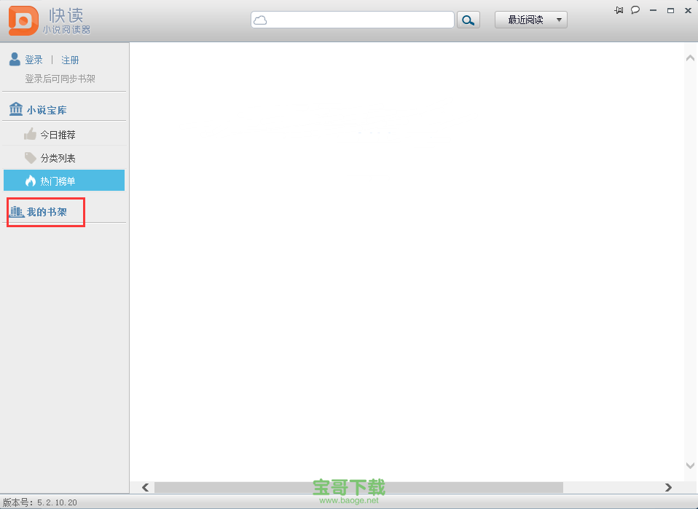This screenshot has width=698, height=509.
Task: Select 今日推荐 in the sidebar
Action: pyautogui.click(x=58, y=135)
